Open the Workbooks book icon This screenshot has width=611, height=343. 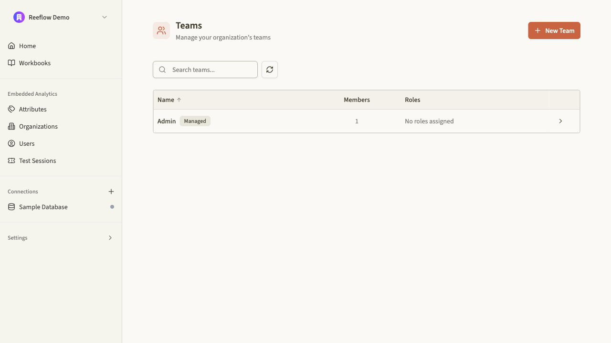pyautogui.click(x=11, y=62)
